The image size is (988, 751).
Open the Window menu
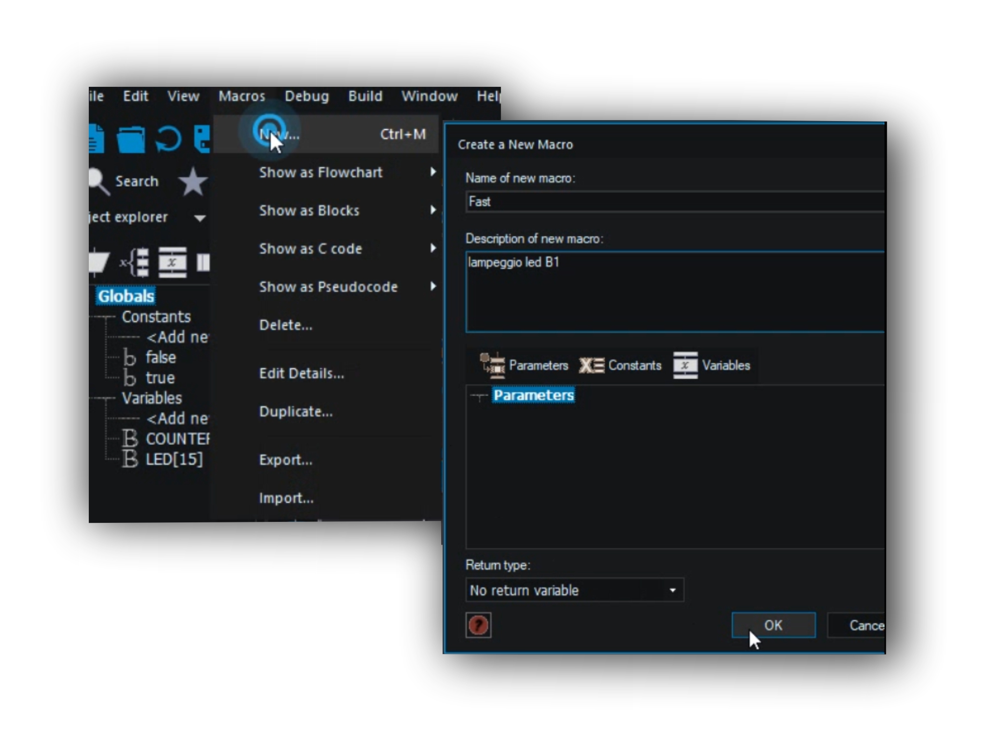tap(430, 96)
